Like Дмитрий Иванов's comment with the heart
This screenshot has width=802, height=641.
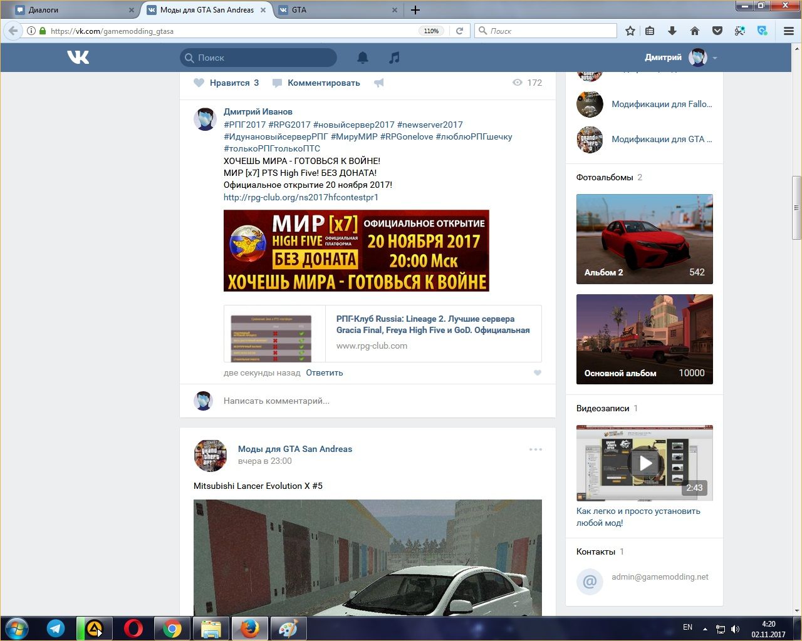538,373
